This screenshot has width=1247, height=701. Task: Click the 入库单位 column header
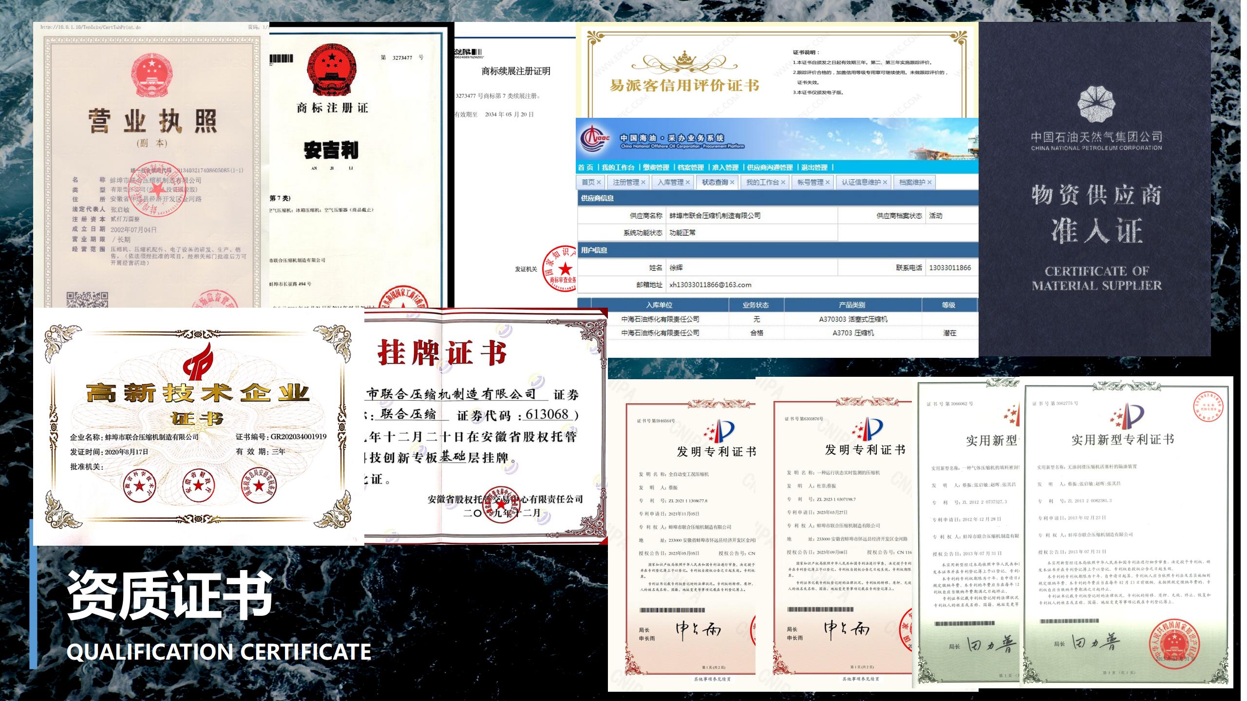click(x=660, y=305)
